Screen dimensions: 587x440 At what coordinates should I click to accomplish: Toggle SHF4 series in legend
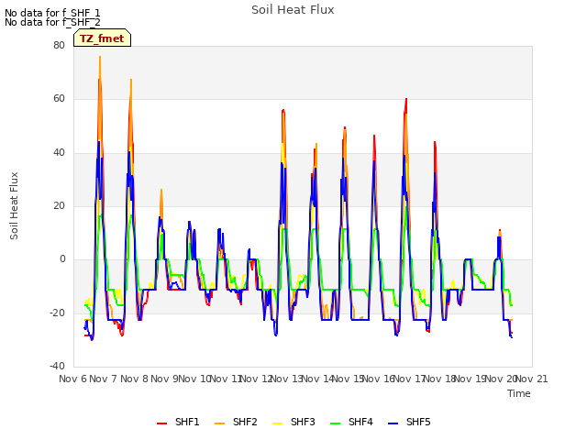(x=351, y=422)
